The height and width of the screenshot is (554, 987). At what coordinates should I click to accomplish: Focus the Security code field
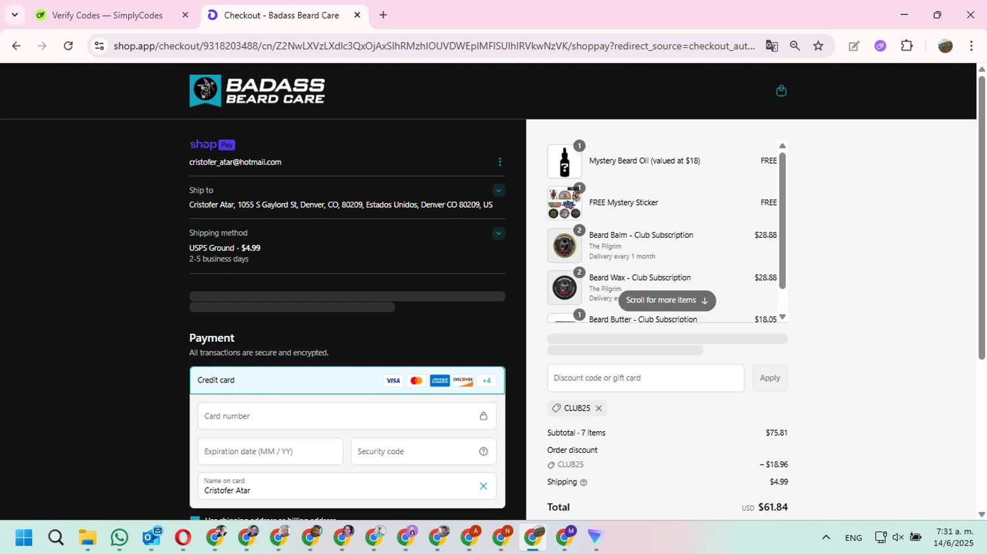[424, 451]
